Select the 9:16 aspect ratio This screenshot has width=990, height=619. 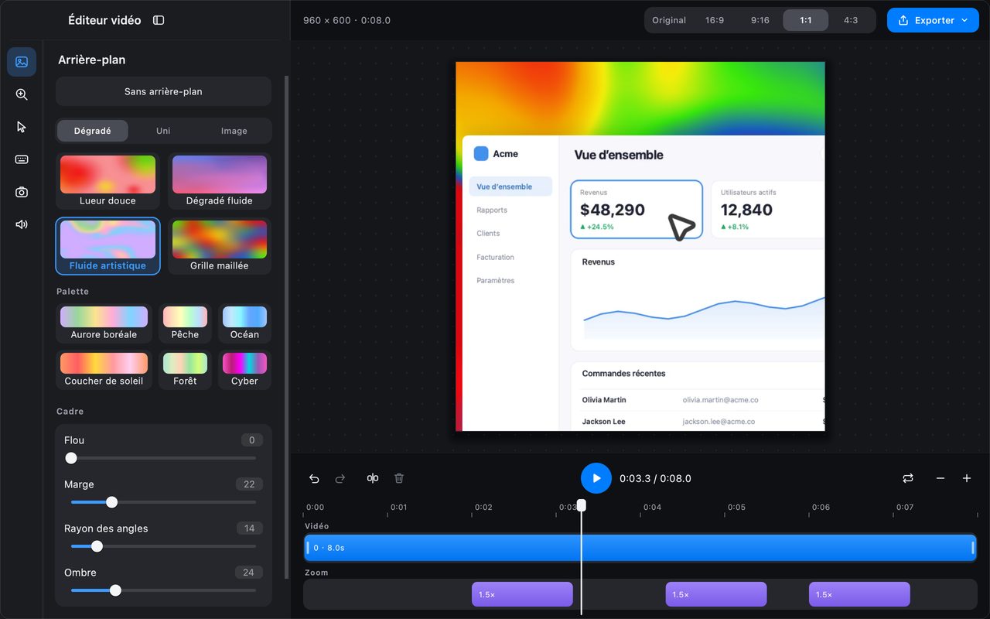click(x=760, y=20)
